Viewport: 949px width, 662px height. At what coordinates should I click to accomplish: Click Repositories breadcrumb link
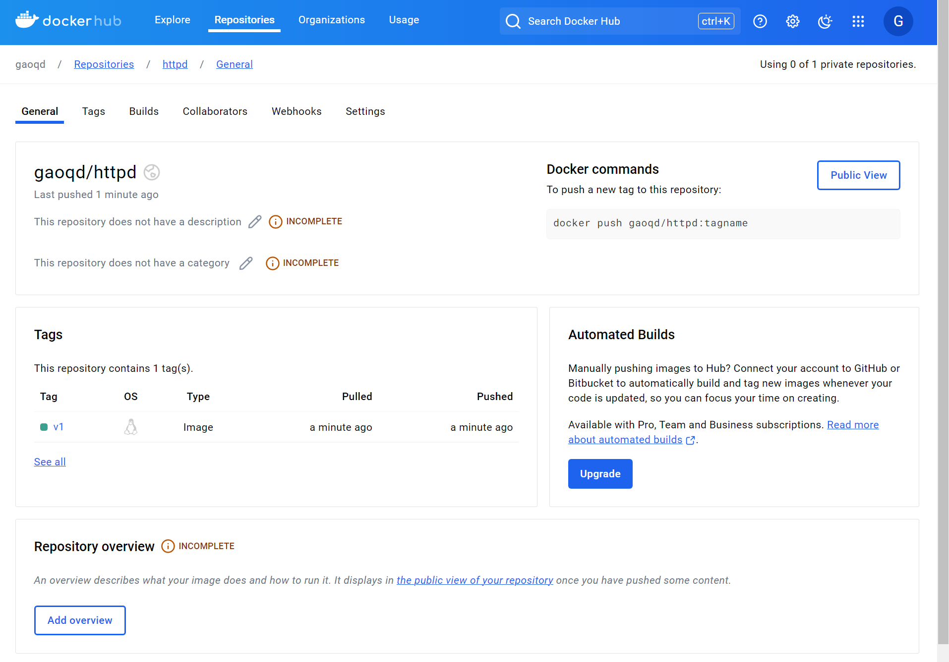[104, 64]
